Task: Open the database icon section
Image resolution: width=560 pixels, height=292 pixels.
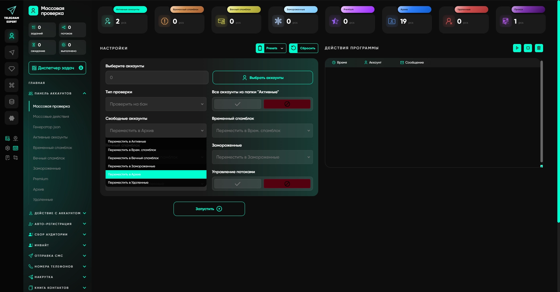Action: coord(12,102)
